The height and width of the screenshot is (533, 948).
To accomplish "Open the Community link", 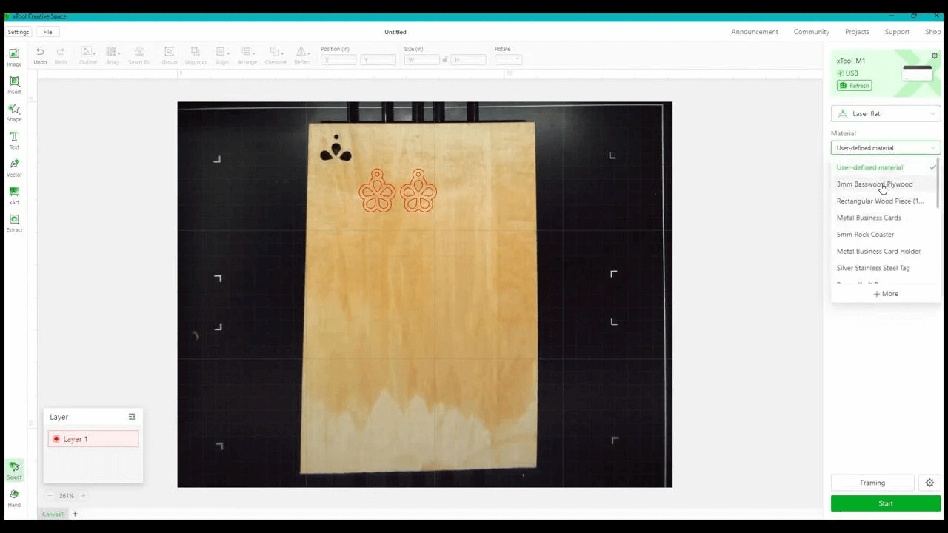I will point(811,32).
